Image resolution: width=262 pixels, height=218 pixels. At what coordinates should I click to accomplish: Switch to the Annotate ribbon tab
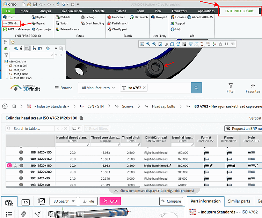[x=99, y=11]
